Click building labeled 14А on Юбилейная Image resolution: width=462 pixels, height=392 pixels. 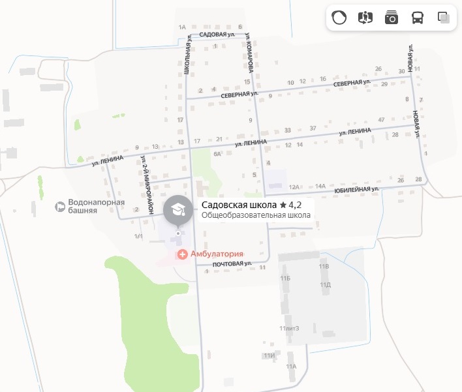[x=320, y=186]
